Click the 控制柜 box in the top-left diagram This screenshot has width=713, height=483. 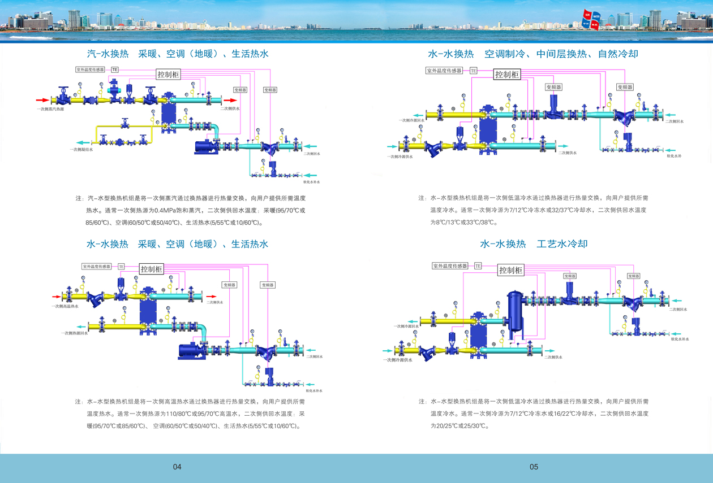tap(168, 74)
